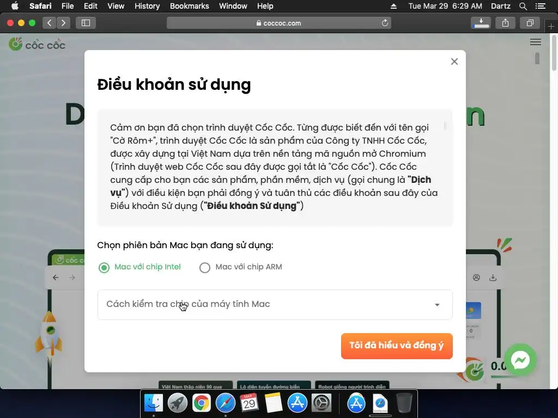Open a new tab with plus button
Screen dimensions: 558x418
pyautogui.click(x=551, y=26)
